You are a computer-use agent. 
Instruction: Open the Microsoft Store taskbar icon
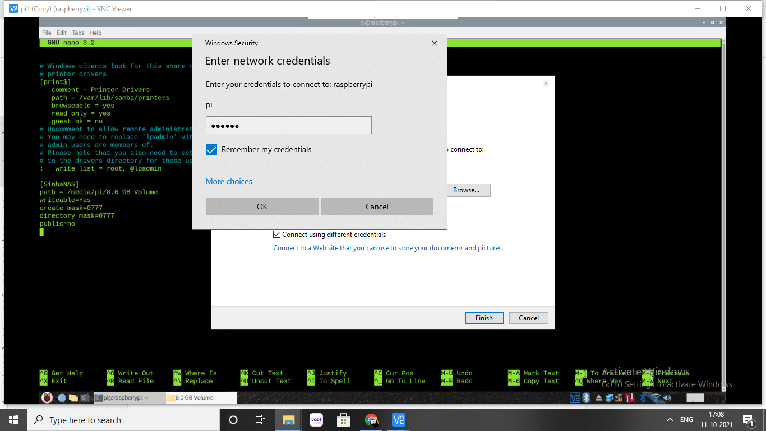click(344, 420)
